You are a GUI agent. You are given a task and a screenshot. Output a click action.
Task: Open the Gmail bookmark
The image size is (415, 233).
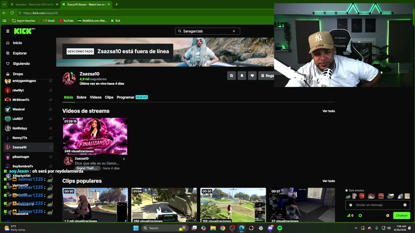tap(49, 21)
